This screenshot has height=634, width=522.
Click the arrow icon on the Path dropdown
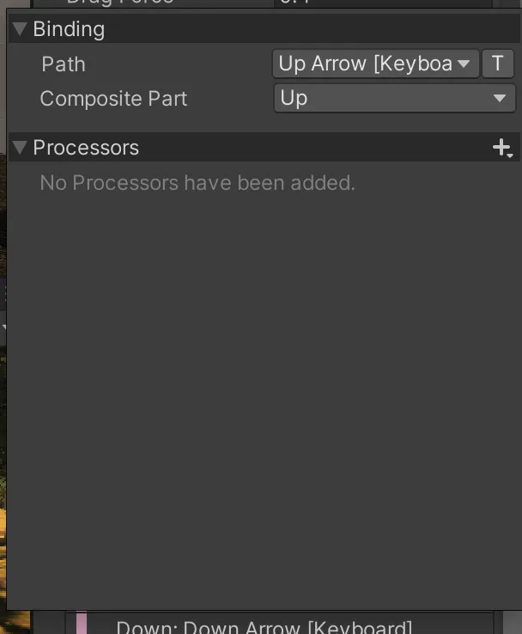[x=464, y=64]
